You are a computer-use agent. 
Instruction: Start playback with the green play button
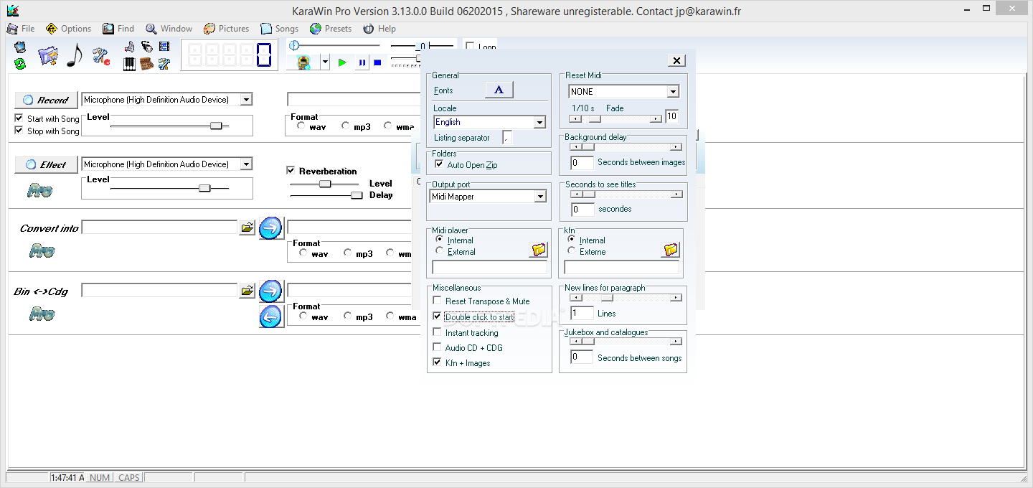coord(342,63)
